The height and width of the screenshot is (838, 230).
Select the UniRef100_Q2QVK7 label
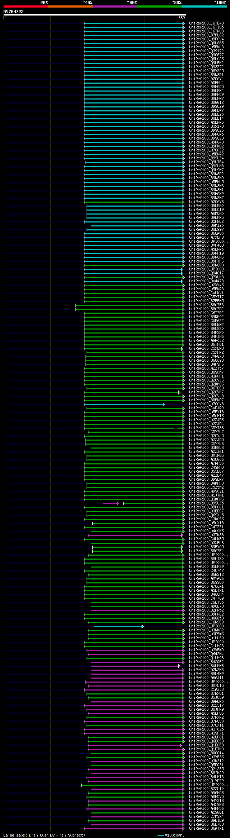point(206,392)
